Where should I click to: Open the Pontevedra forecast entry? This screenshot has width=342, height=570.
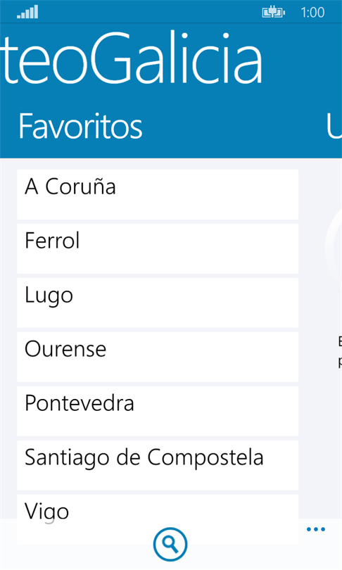158,411
